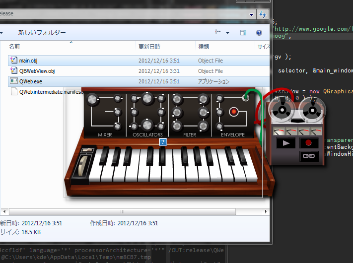
Task: Click the chain link share button on recorder
Action: click(309, 156)
